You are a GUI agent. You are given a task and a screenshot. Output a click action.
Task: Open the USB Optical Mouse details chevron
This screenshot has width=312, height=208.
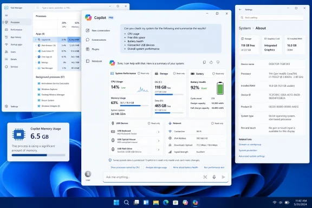[x=159, y=141]
